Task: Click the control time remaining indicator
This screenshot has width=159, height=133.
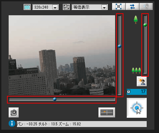Action: (x=137, y=92)
